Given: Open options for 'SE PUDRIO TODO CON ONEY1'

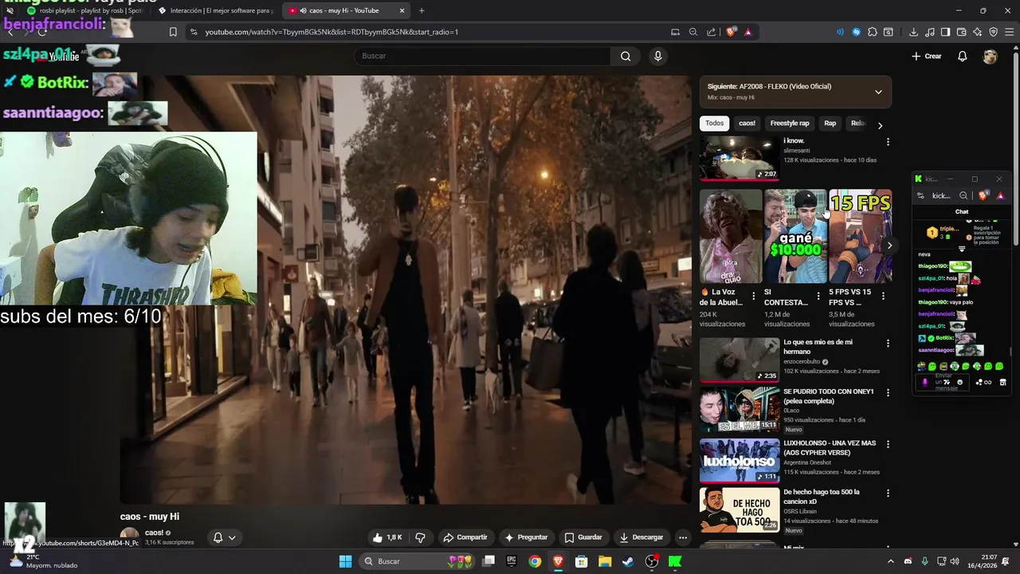Looking at the screenshot, I should tap(888, 392).
